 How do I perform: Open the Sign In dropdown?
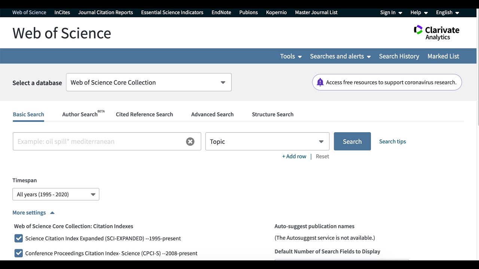[391, 12]
